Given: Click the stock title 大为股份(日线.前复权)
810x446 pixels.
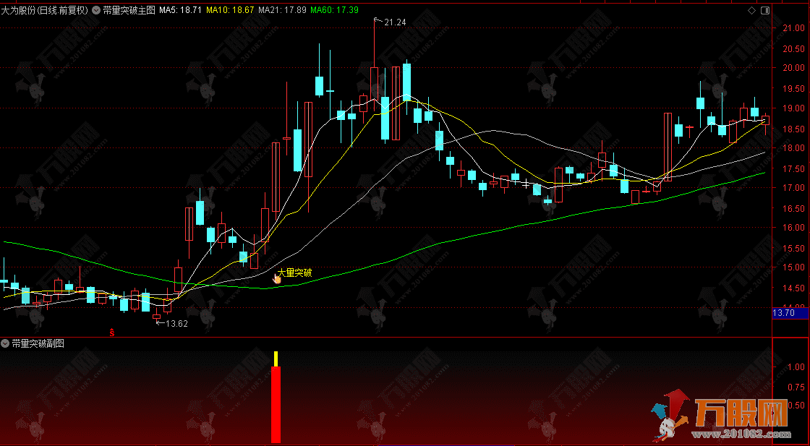Looking at the screenshot, I should [44, 10].
